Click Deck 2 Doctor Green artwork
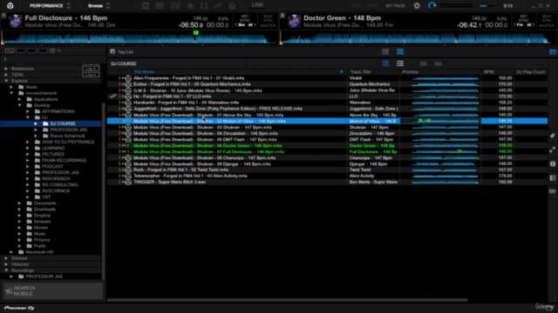 295,21
